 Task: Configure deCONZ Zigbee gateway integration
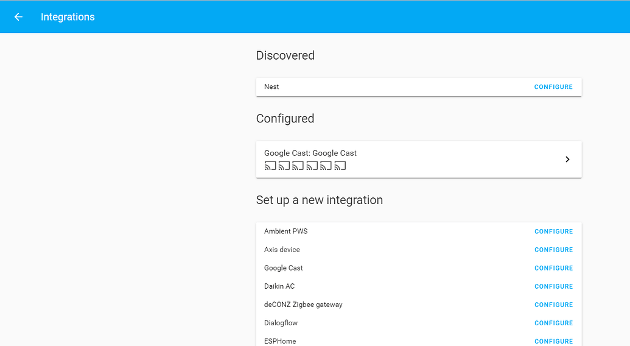[554, 305]
